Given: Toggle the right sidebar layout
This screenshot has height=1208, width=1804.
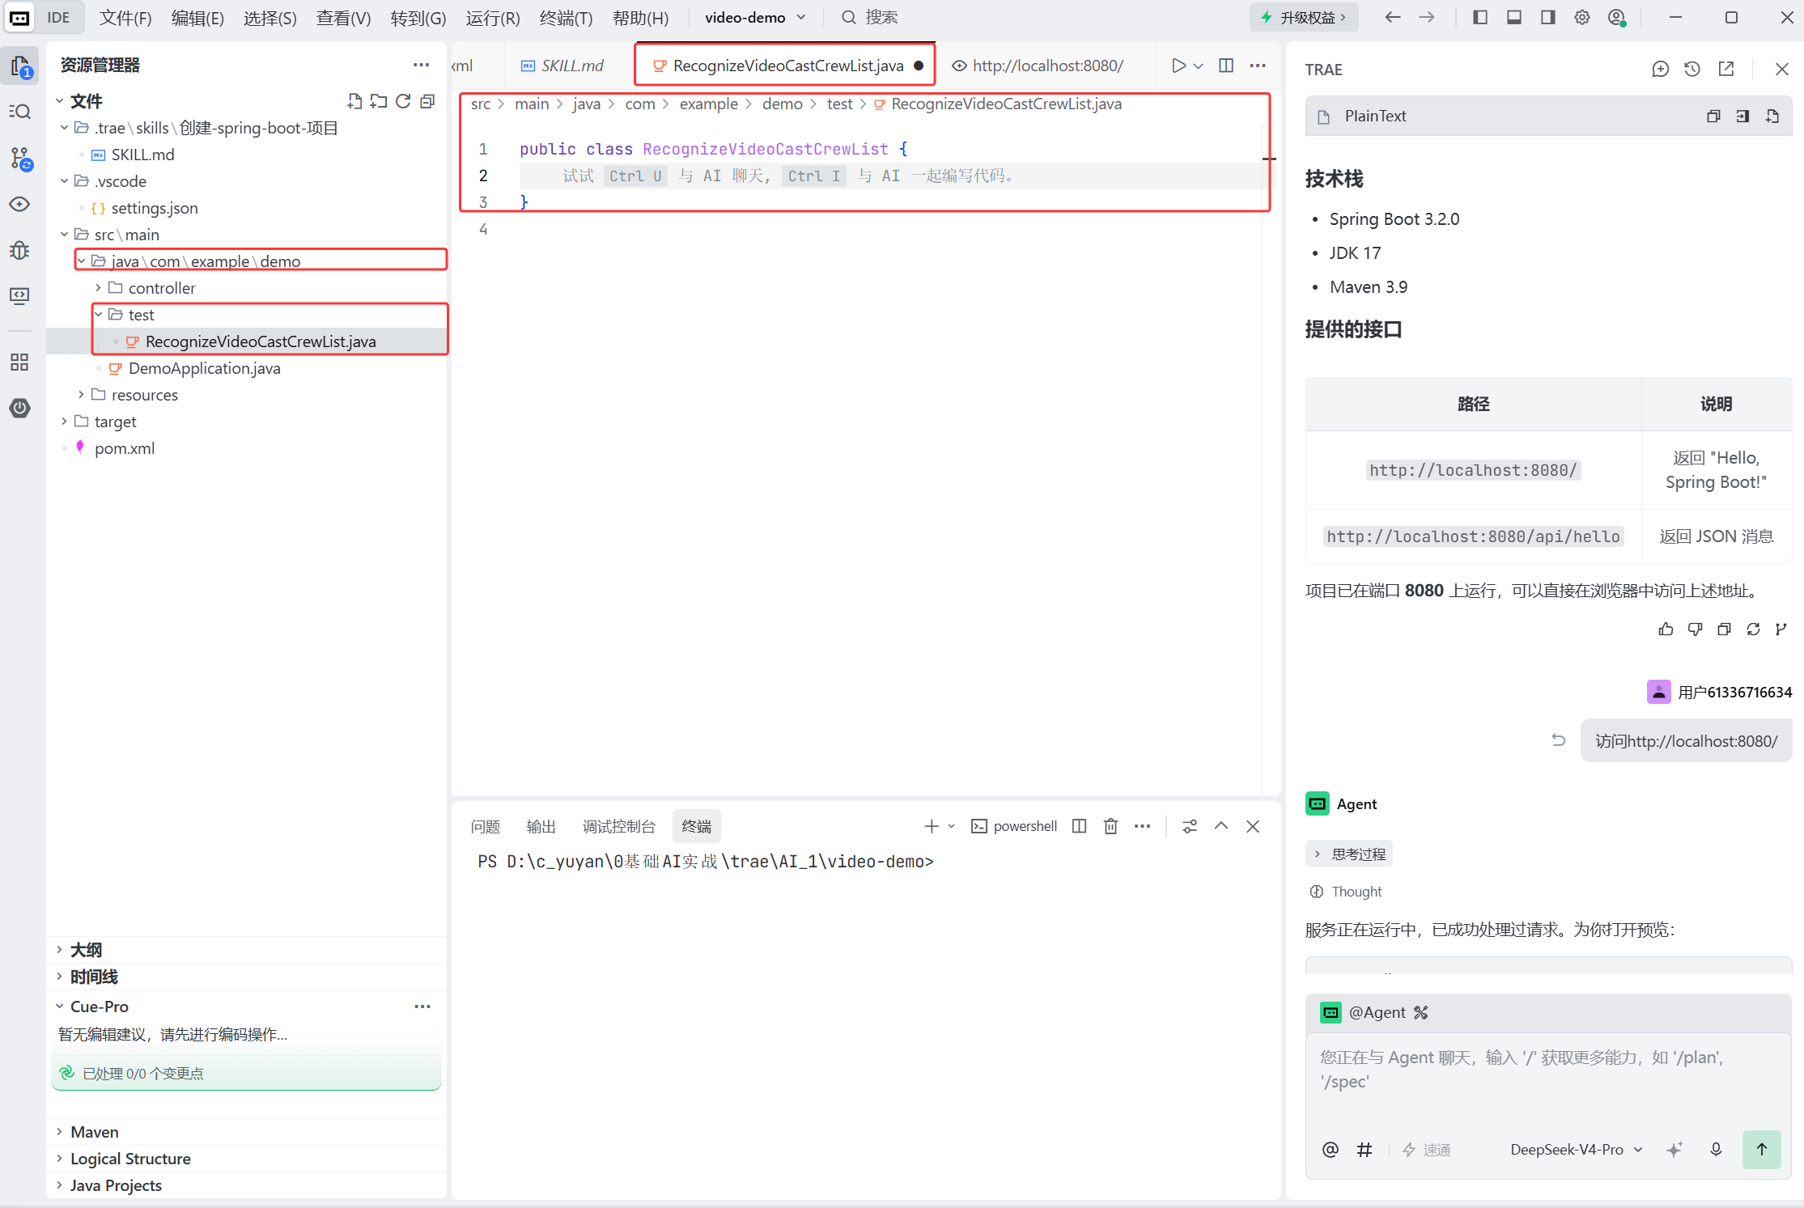Looking at the screenshot, I should [x=1548, y=18].
